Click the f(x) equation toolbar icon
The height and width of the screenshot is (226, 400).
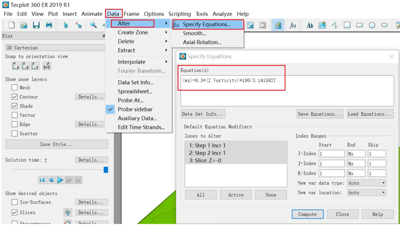tap(293, 25)
